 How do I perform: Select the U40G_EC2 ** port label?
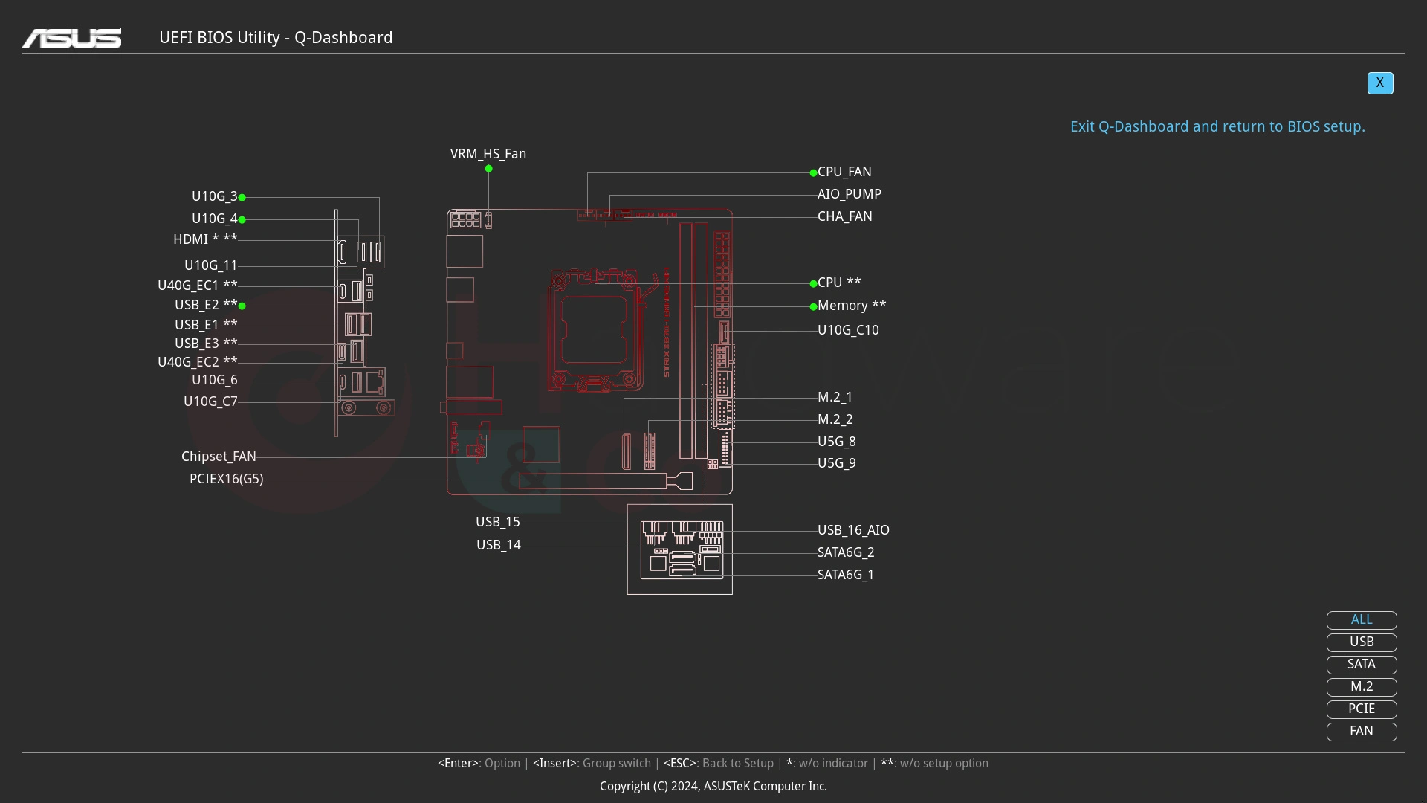tap(198, 362)
